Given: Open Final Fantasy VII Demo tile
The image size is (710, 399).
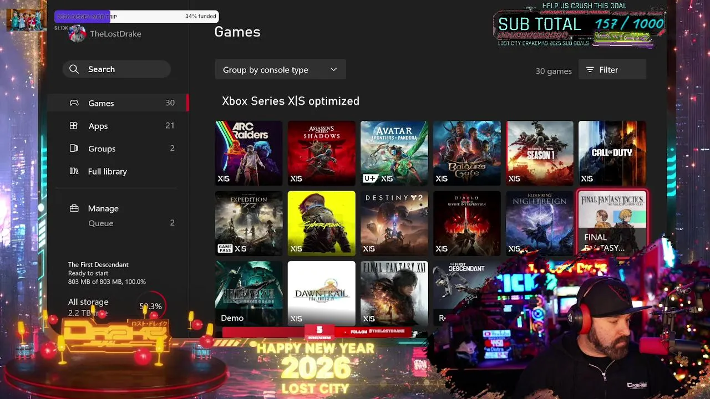Looking at the screenshot, I should click(248, 293).
